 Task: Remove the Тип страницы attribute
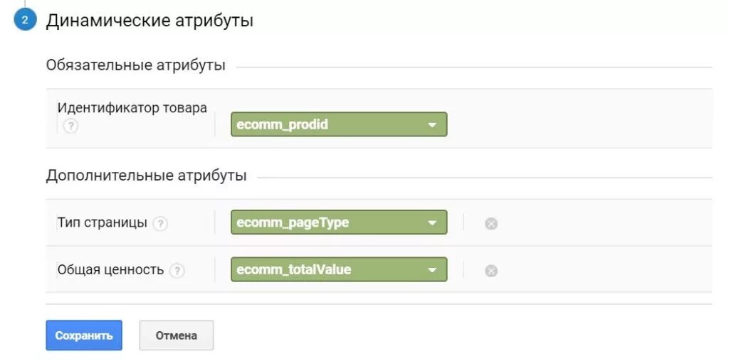pyautogui.click(x=491, y=224)
